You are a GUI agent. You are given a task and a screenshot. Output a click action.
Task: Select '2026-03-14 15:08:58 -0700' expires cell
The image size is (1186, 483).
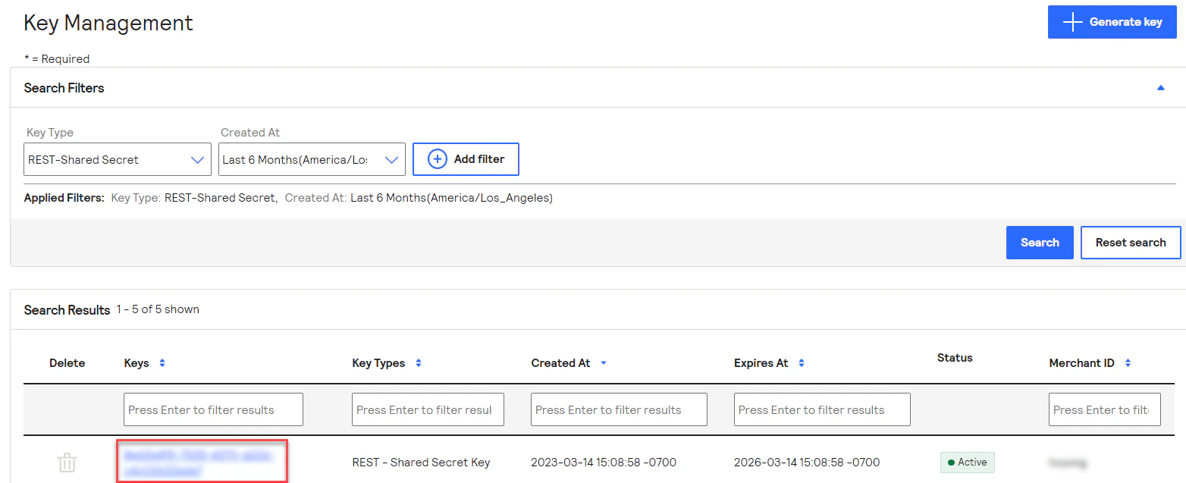pos(807,463)
